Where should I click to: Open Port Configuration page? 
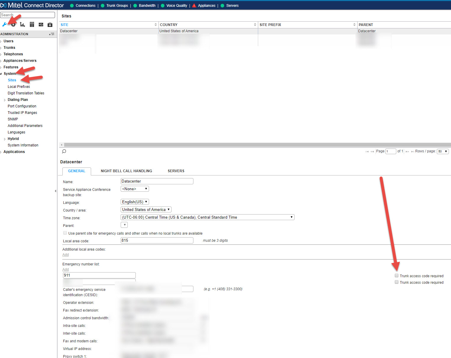(22, 106)
